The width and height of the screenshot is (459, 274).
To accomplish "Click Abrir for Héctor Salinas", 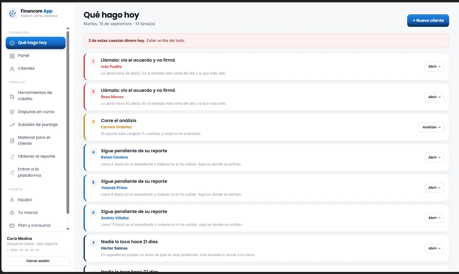I will pyautogui.click(x=434, y=248).
